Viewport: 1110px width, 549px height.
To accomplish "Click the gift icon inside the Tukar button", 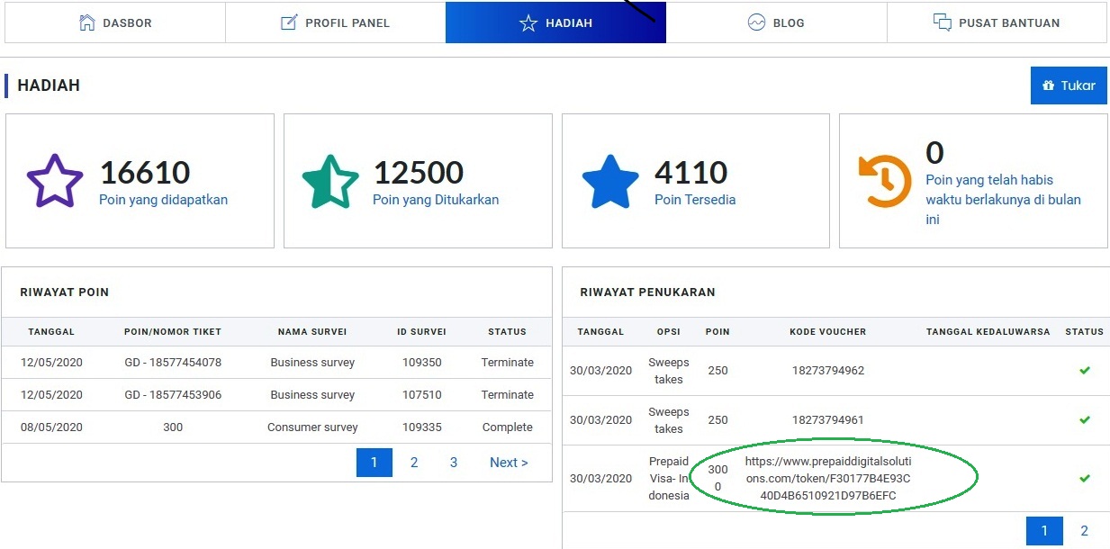I will pos(1051,85).
